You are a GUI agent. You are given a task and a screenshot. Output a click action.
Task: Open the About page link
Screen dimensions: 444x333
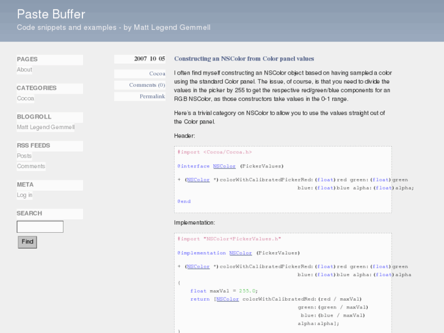(x=24, y=70)
